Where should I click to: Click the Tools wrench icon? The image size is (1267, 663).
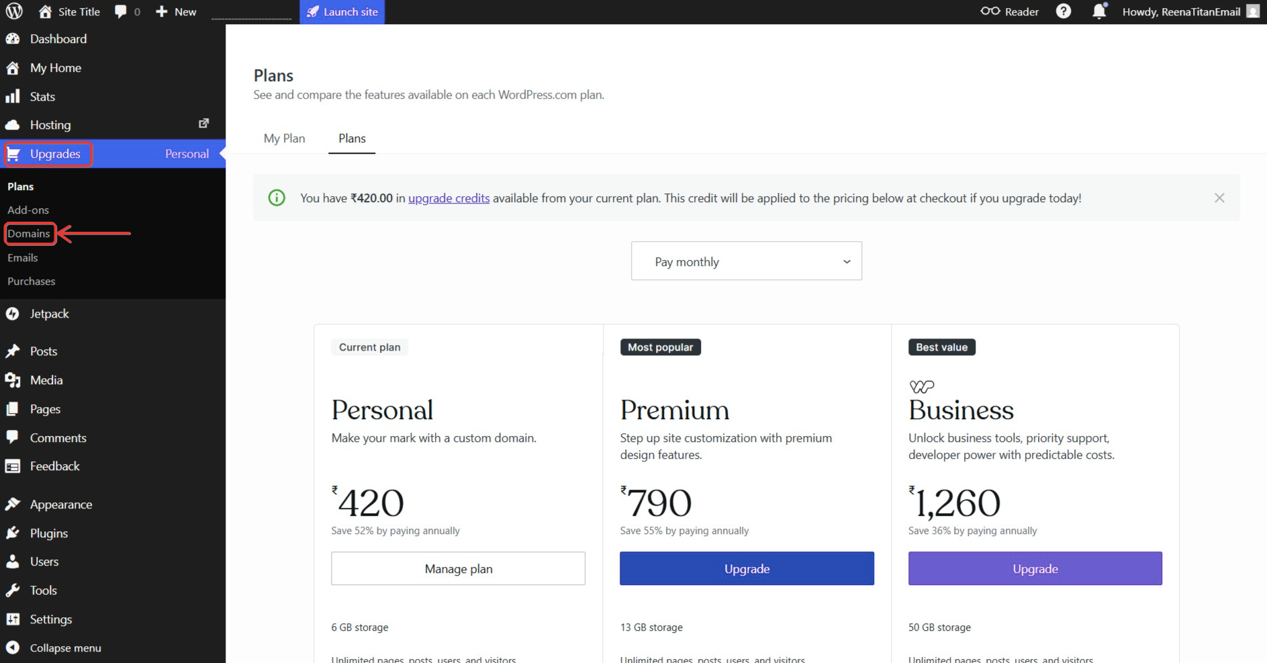[x=13, y=590]
